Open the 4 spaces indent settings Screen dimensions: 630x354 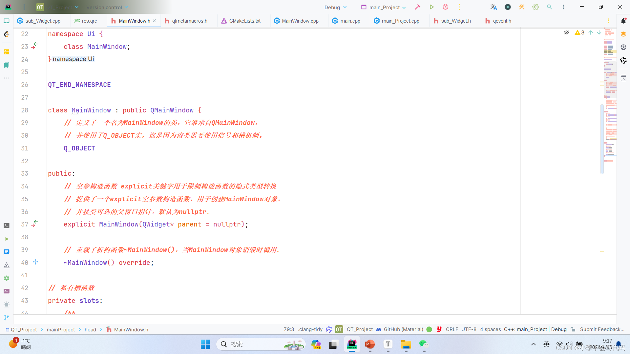(490, 329)
